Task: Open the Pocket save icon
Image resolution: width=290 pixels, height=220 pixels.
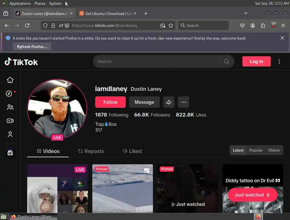Action: pos(242,25)
